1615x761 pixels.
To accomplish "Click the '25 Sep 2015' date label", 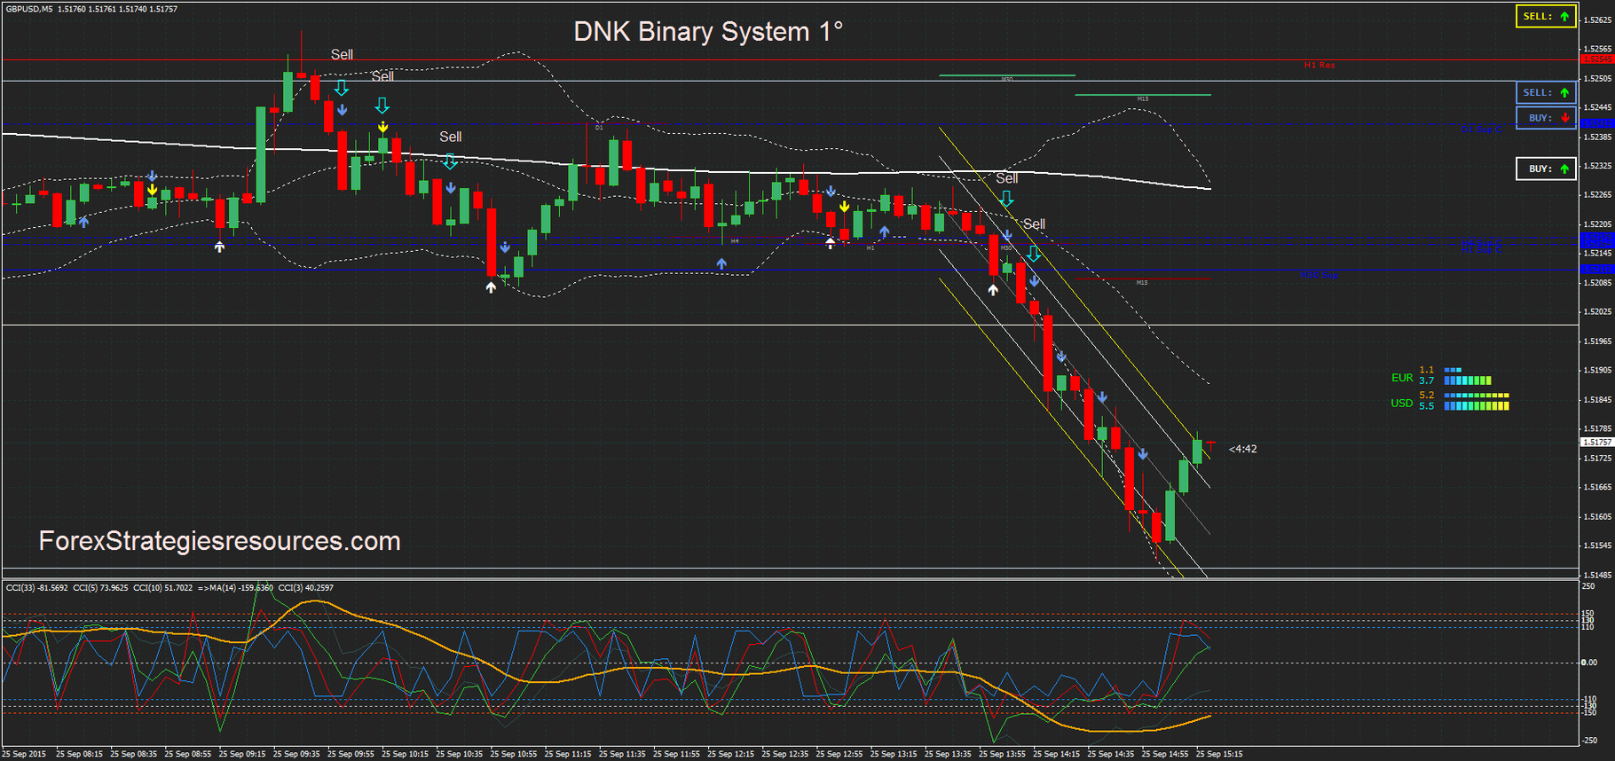I will coord(24,754).
